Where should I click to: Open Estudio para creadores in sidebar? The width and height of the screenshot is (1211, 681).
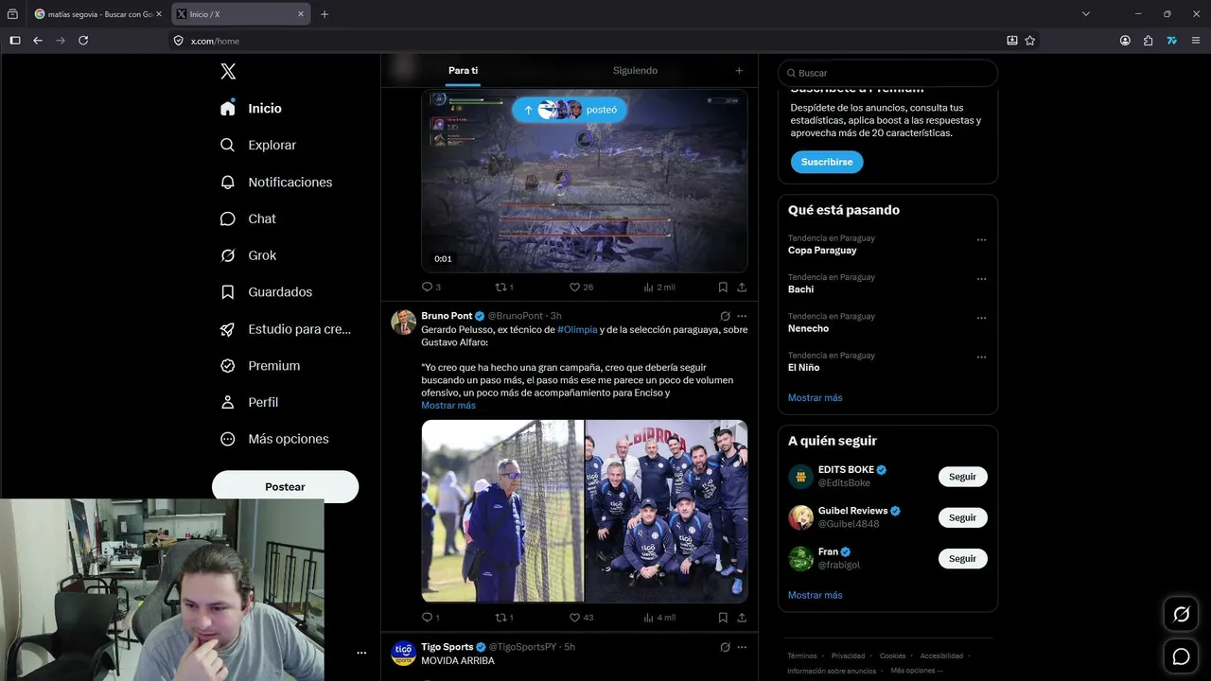click(x=285, y=329)
